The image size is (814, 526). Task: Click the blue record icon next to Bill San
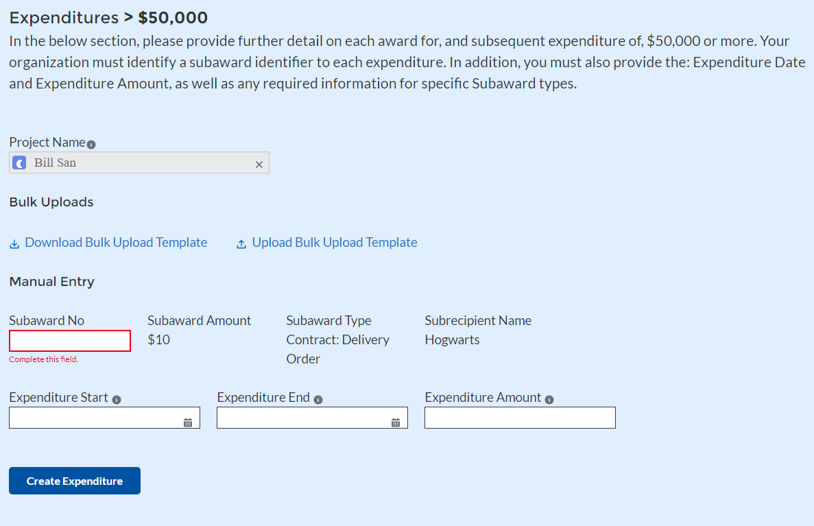(x=20, y=163)
